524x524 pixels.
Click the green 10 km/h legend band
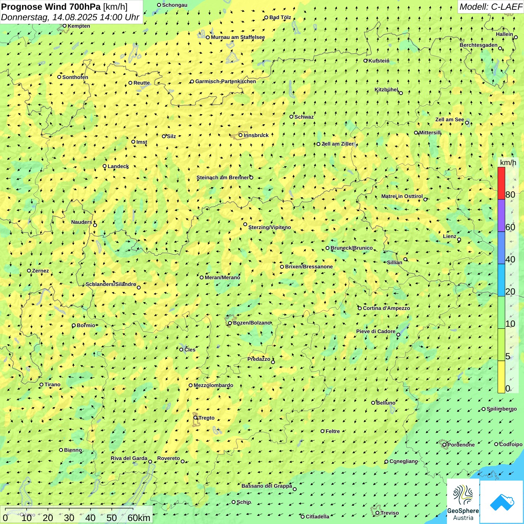(501, 313)
